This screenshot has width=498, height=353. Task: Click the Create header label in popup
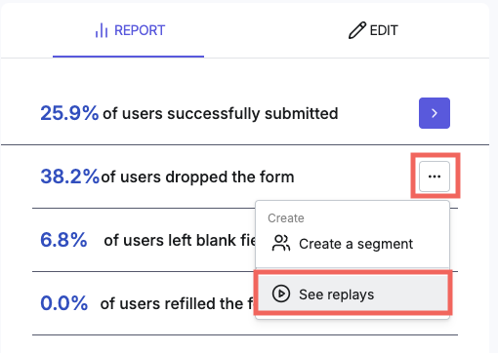pos(286,218)
